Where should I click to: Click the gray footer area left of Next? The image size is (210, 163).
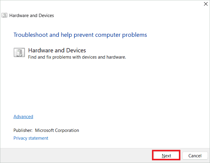[75, 156]
